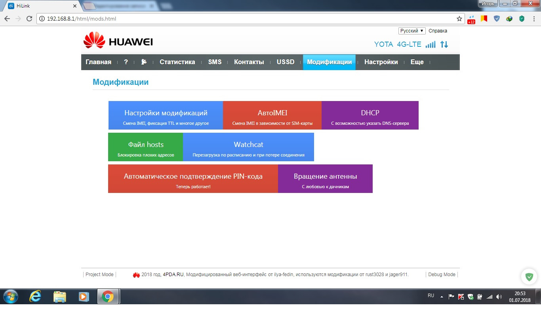This screenshot has height=332, width=541.
Task: Open Контакты tab
Action: click(x=249, y=62)
